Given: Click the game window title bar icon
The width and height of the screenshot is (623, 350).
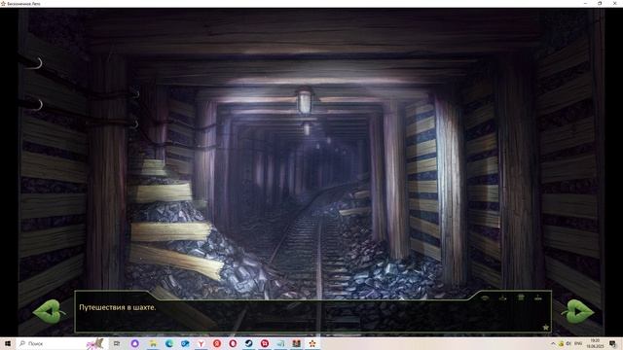Looking at the screenshot, I should pyautogui.click(x=3, y=4).
